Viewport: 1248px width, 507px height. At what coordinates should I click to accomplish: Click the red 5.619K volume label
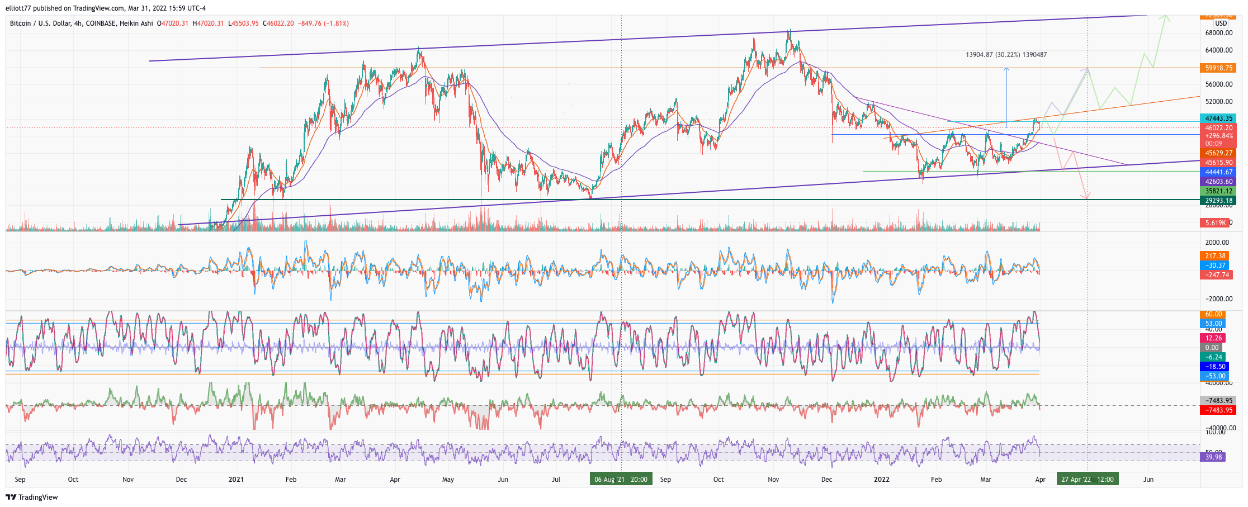point(1214,222)
